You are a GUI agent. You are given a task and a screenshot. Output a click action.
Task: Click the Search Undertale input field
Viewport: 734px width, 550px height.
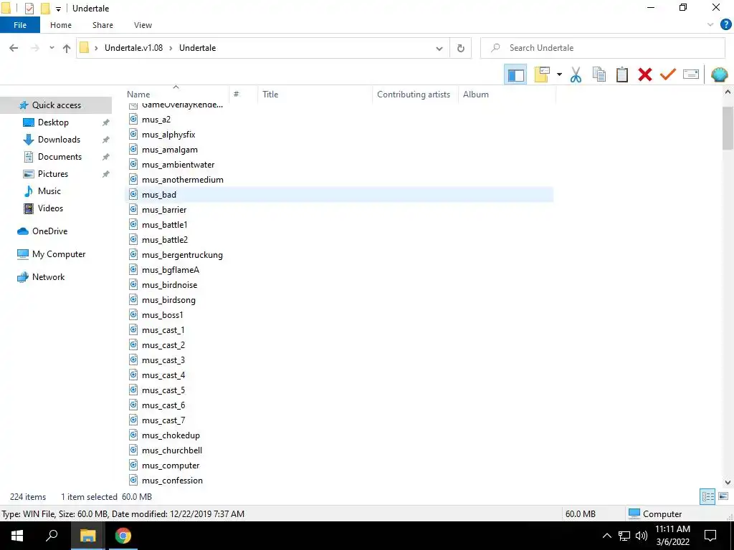point(602,48)
